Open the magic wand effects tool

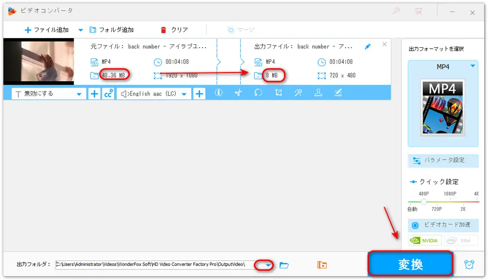point(298,93)
